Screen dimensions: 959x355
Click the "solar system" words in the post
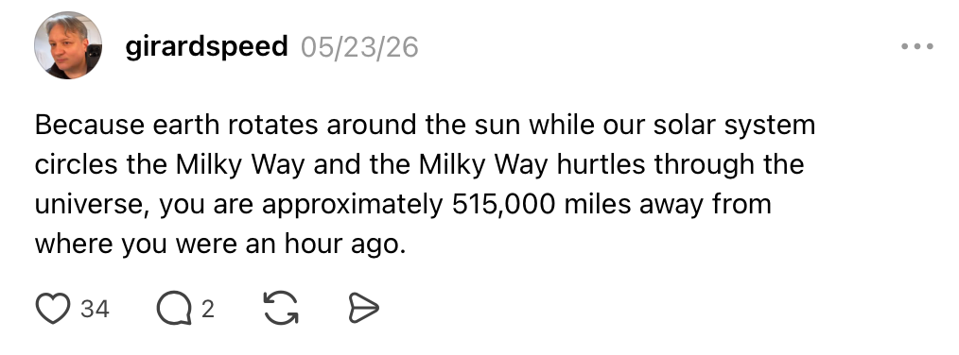point(734,126)
